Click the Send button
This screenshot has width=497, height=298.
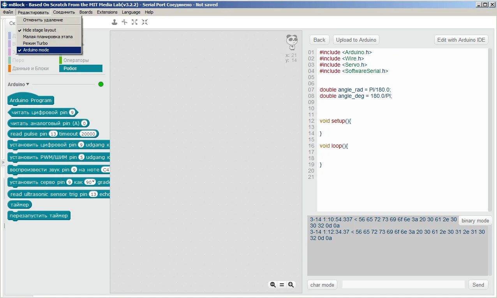(478, 285)
